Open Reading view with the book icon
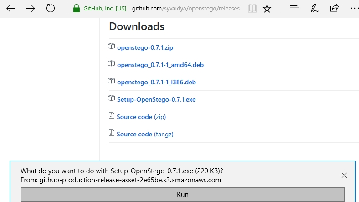The image size is (359, 202). [x=252, y=9]
